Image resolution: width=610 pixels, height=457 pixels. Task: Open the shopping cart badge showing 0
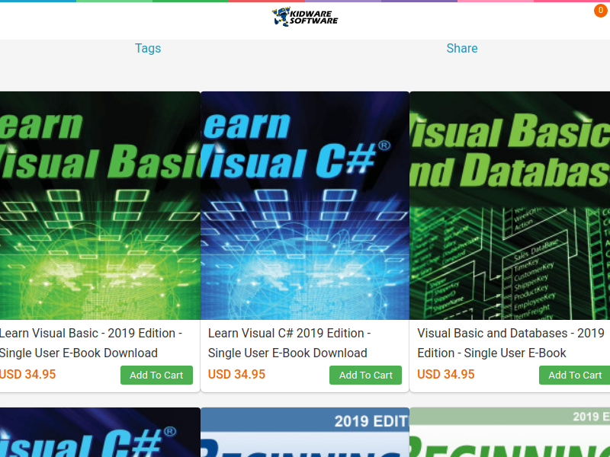pyautogui.click(x=602, y=11)
